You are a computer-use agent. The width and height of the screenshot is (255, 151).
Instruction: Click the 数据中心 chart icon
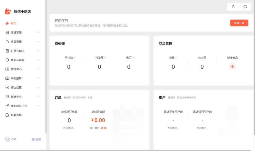tap(7, 97)
